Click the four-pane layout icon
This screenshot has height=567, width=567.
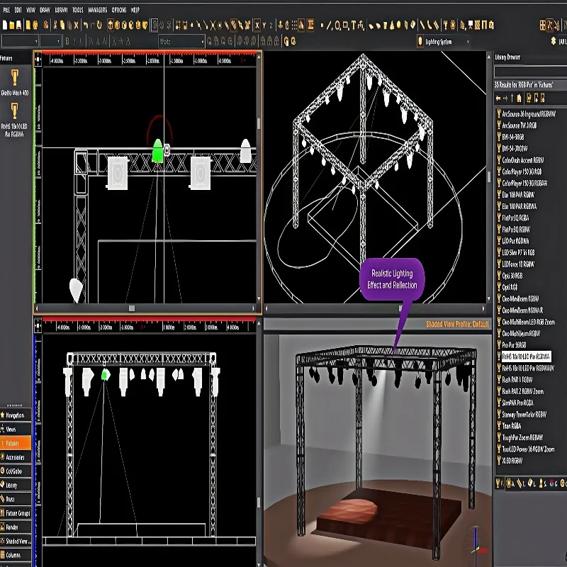542,25
